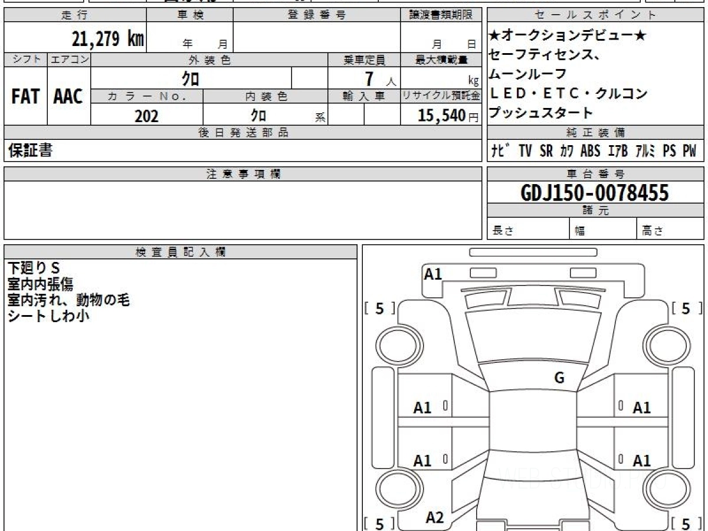
Task: Click the リサイクル預託金 header cell
Action: 441,96
